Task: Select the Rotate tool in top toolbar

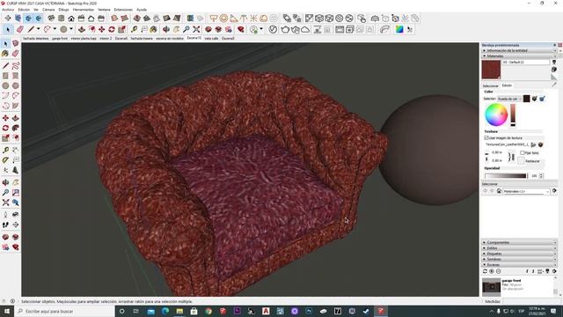Action: click(x=112, y=29)
